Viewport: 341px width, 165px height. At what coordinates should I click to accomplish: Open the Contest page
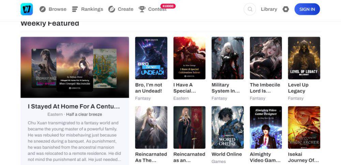point(157,9)
